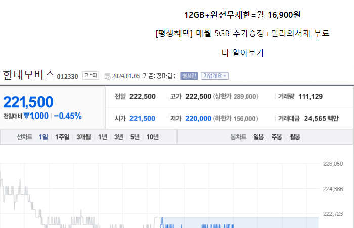The width and height of the screenshot is (354, 228).
Task: Click the 저가 value 220,000
Action: pyautogui.click(x=198, y=118)
